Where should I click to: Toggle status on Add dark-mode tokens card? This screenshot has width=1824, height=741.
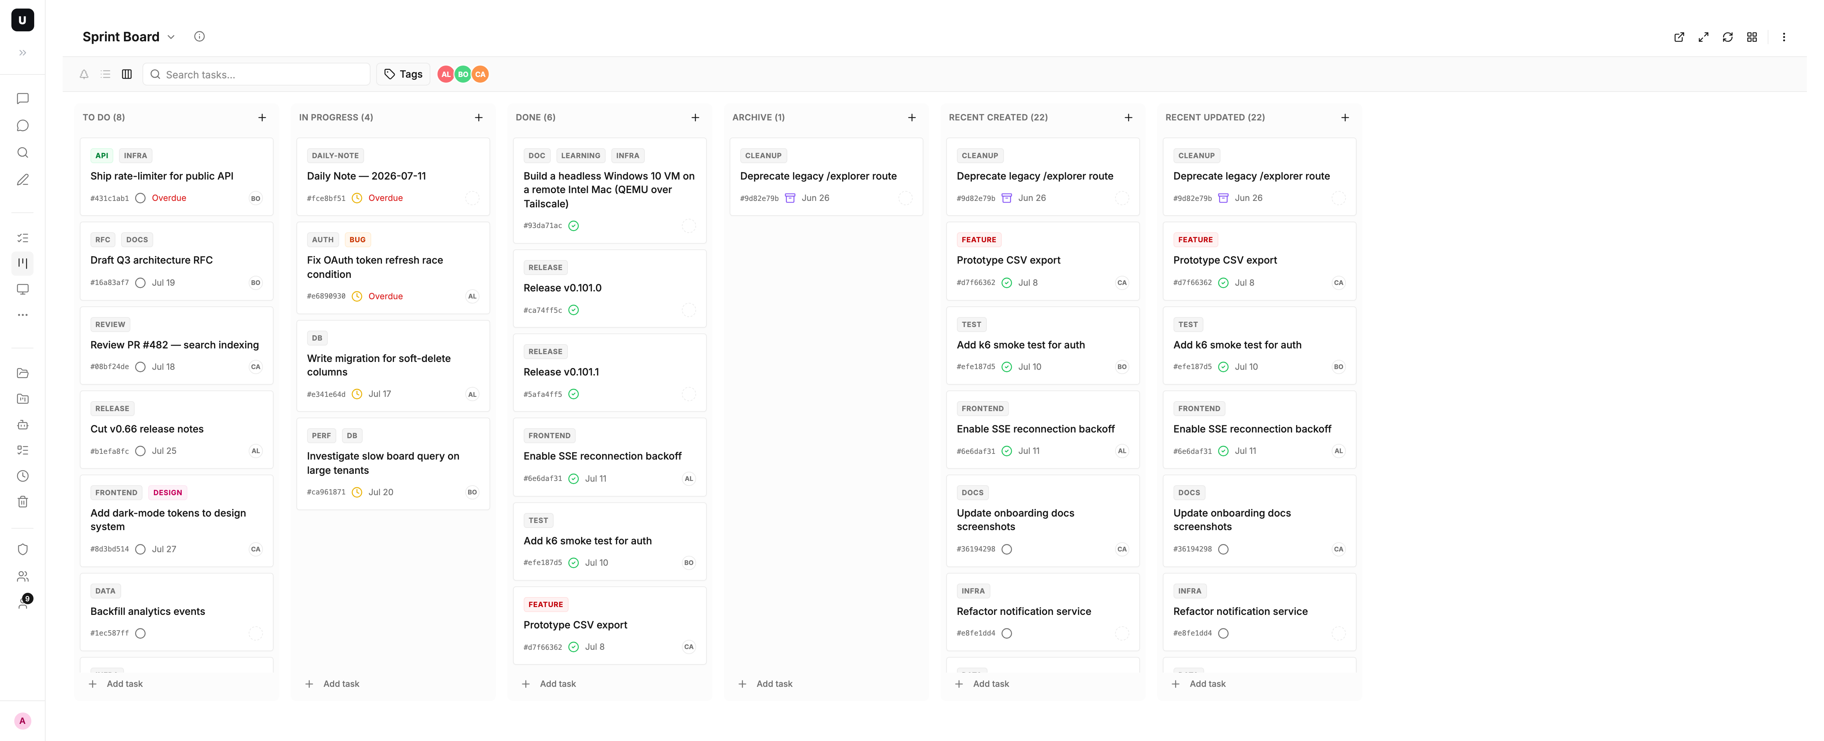pyautogui.click(x=140, y=549)
